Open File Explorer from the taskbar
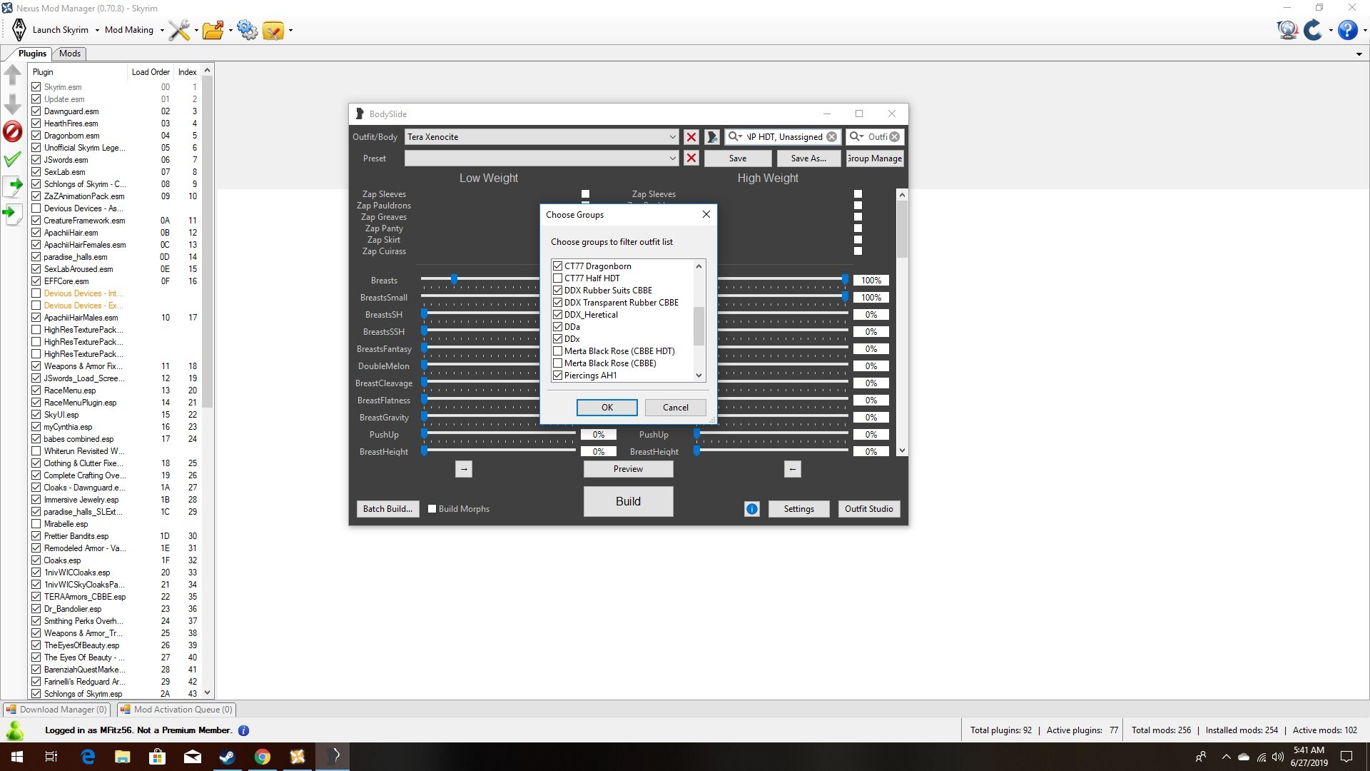1370x771 pixels. [x=123, y=757]
